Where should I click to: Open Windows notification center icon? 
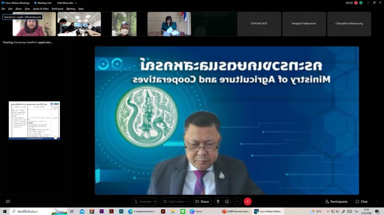377,211
